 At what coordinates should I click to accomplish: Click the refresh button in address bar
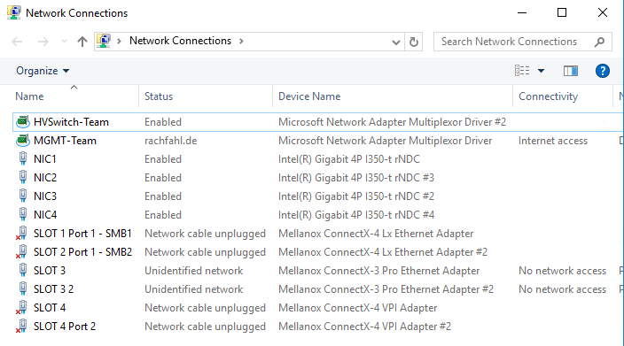click(x=413, y=42)
